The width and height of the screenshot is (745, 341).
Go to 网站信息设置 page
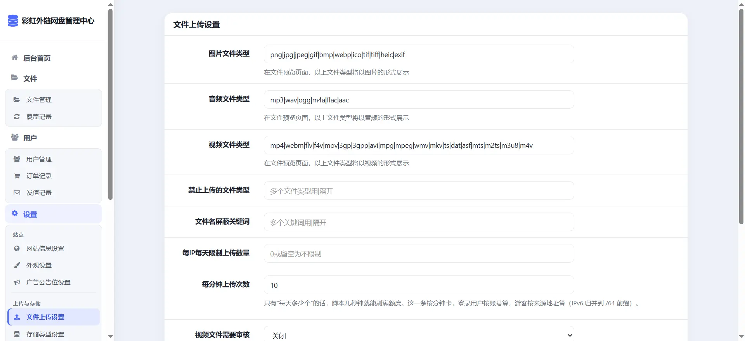pyautogui.click(x=54, y=248)
